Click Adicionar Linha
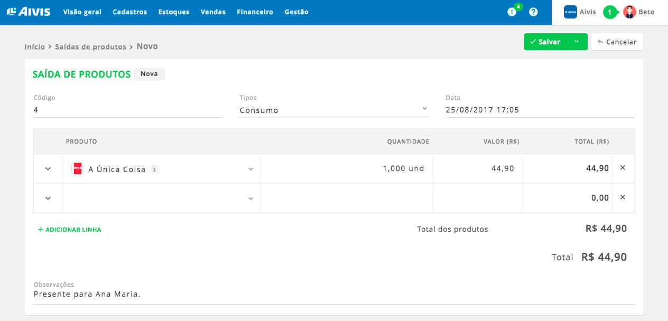668x321 pixels. tap(69, 230)
